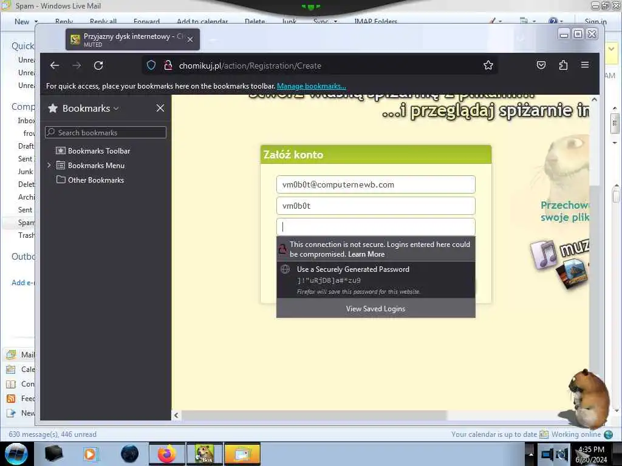Show insecure connection lock icon info
This screenshot has width=622, height=466.
[168, 66]
